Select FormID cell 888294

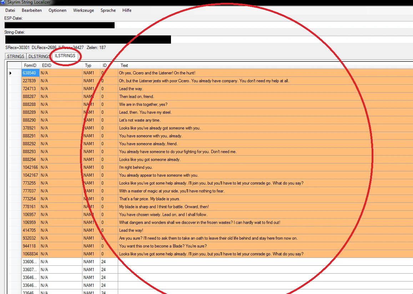click(x=30, y=160)
